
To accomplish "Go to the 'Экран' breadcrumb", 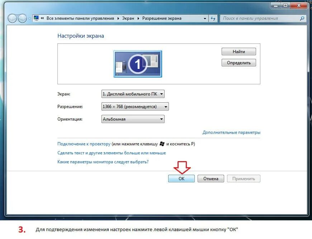I will (x=128, y=18).
